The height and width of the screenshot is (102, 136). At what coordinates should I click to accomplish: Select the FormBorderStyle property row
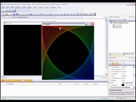[122, 87]
